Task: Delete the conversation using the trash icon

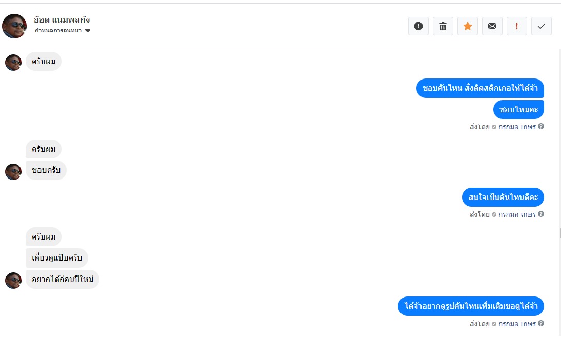Action: pos(443,26)
